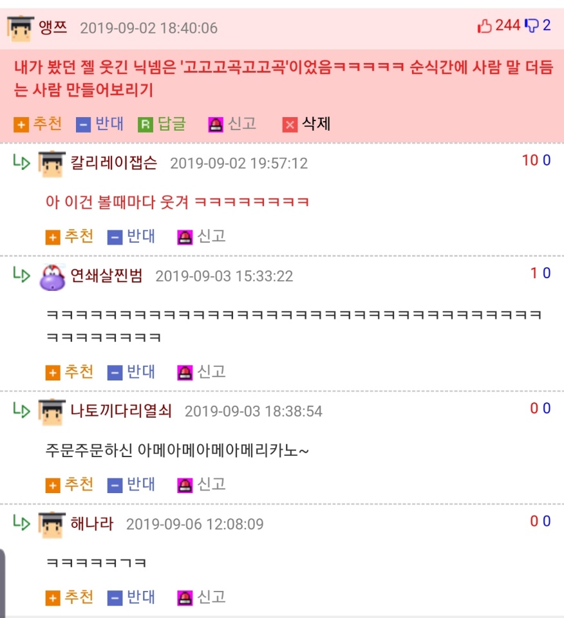The image size is (564, 618).
Task: Click 추천 on 연쇄살찐범's reply
Action: [x=70, y=371]
